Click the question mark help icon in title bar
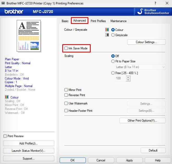Screen dimensions: 172x164 click(x=155, y=3)
